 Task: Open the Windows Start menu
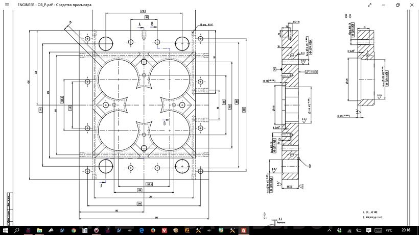point(5,231)
